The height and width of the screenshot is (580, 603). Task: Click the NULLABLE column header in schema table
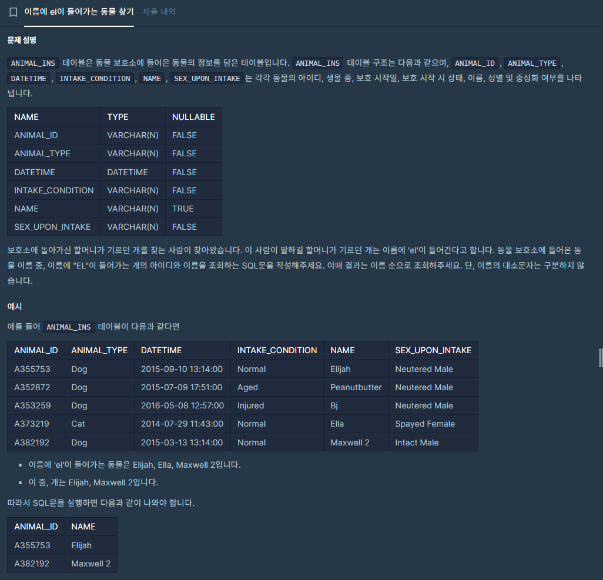193,117
